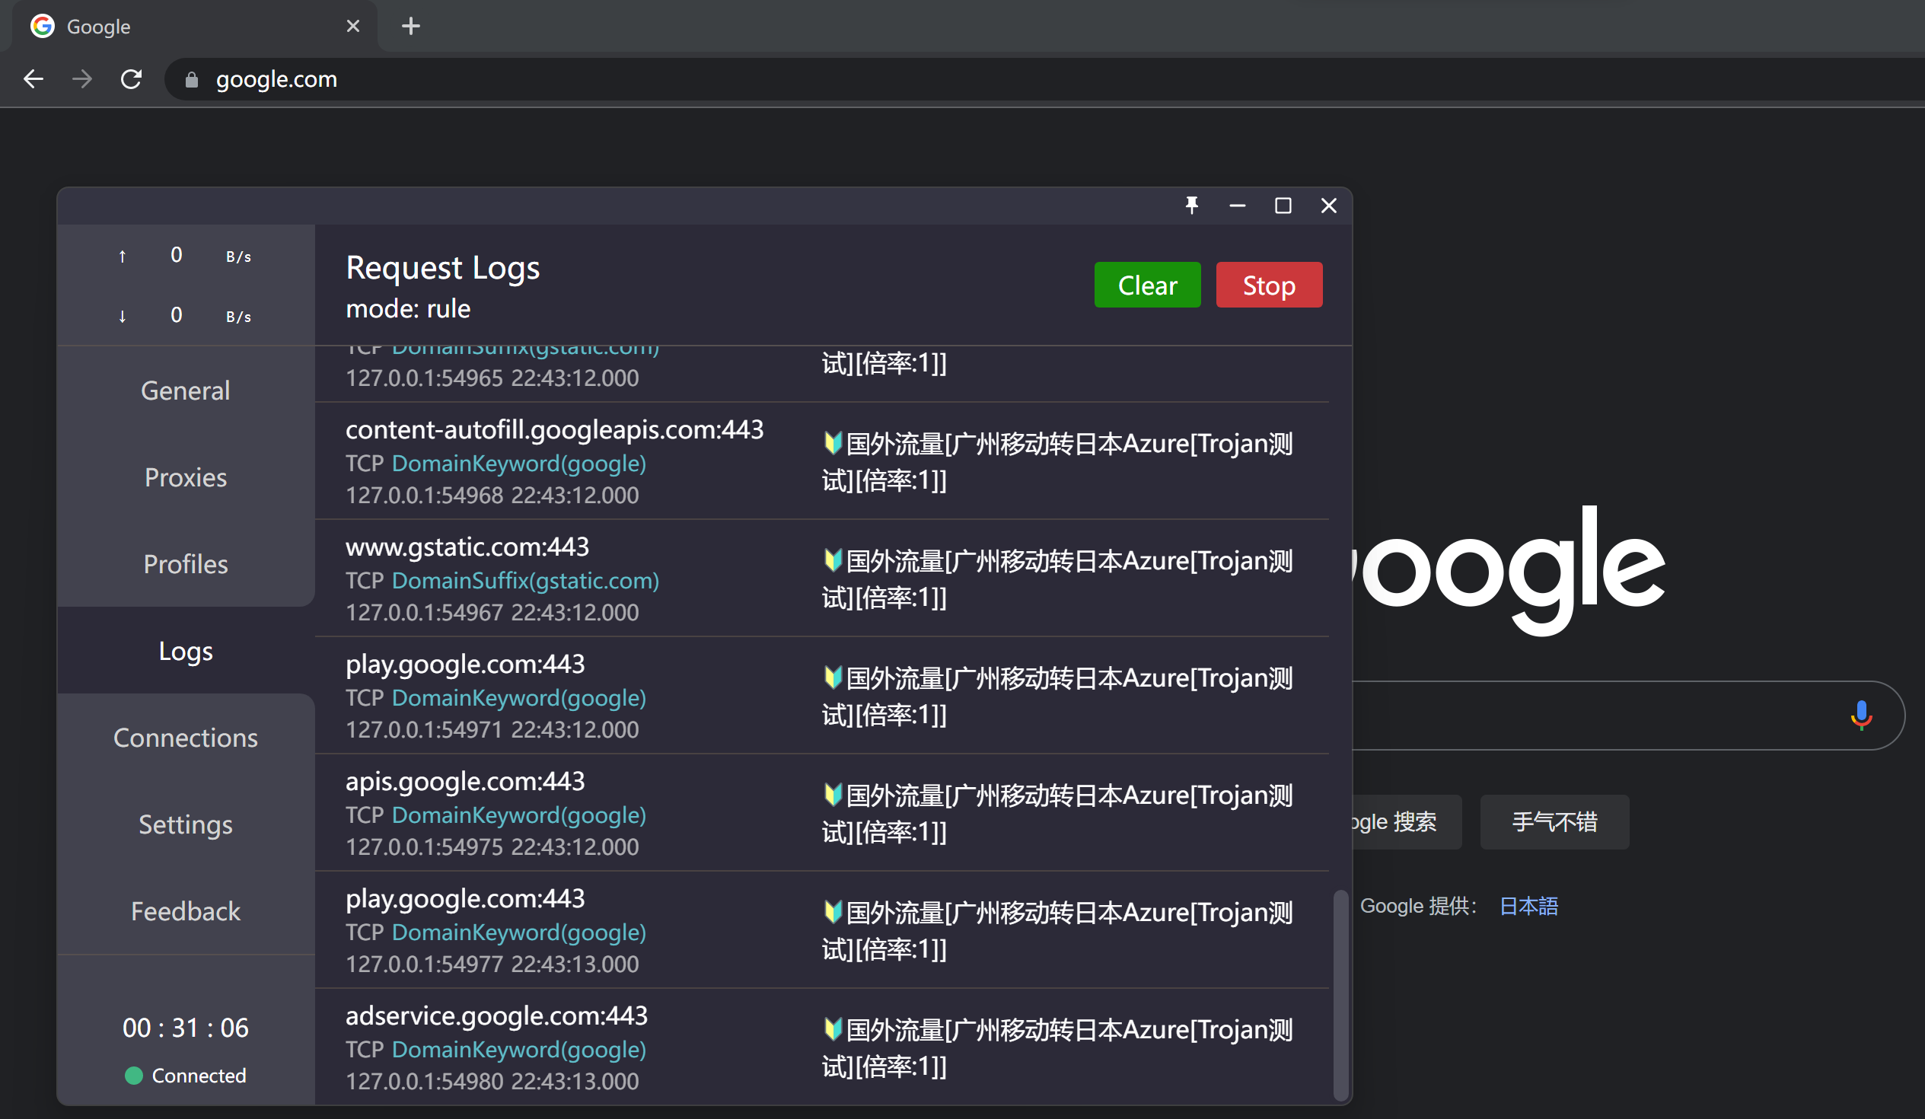Click the 127.0.0.1:54977 timestamp line
The image size is (1925, 1119).
pos(492,964)
